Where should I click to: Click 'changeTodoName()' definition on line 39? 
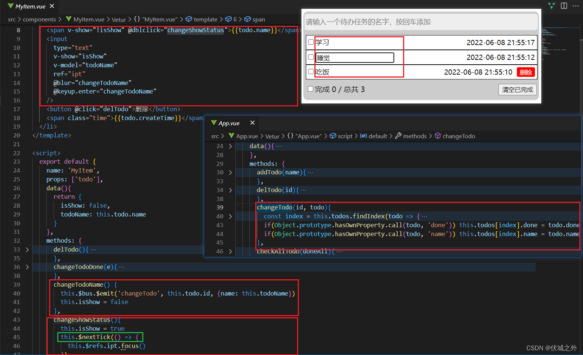tap(82, 284)
